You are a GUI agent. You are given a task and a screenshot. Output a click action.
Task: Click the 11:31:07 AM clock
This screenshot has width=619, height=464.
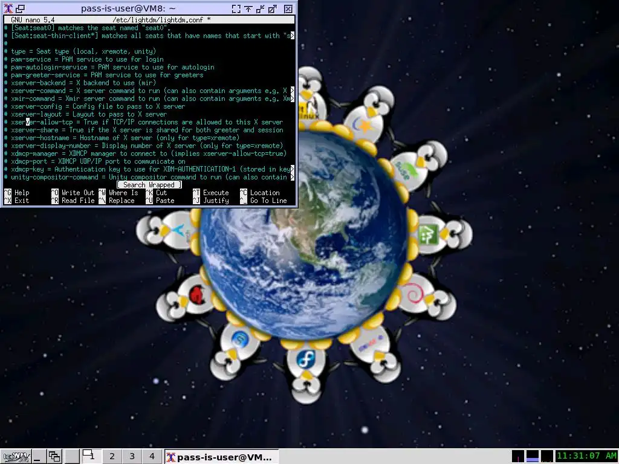tap(586, 456)
